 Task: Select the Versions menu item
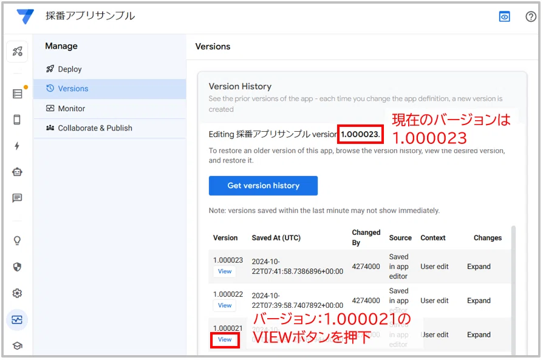(x=109, y=89)
